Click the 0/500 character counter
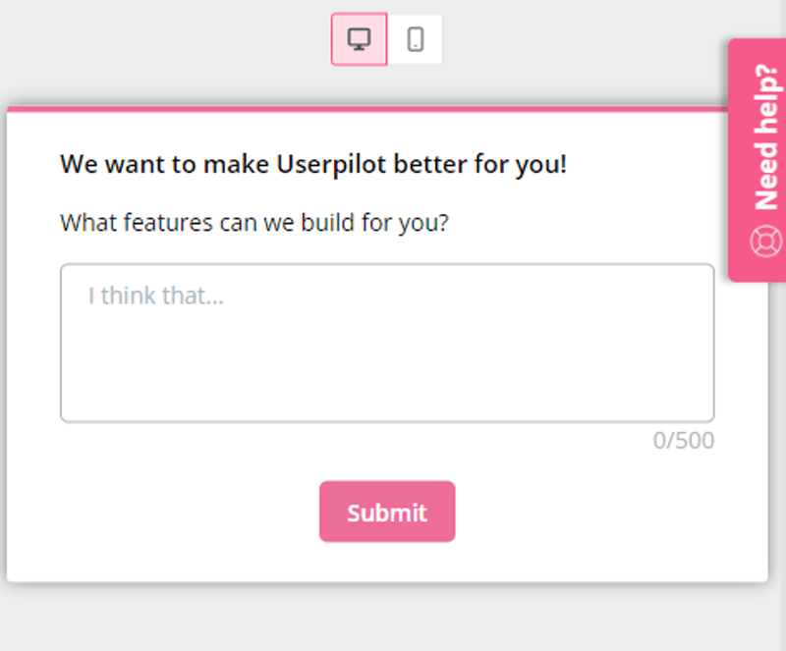Viewport: 786px width, 651px height. (x=685, y=441)
